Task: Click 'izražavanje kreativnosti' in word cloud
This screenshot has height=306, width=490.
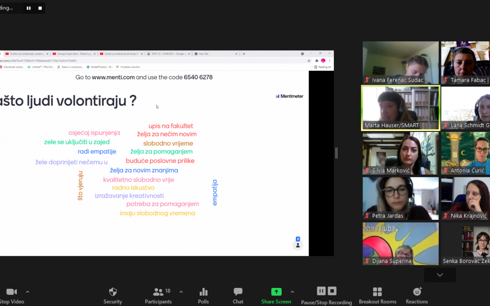Action: 129,196
